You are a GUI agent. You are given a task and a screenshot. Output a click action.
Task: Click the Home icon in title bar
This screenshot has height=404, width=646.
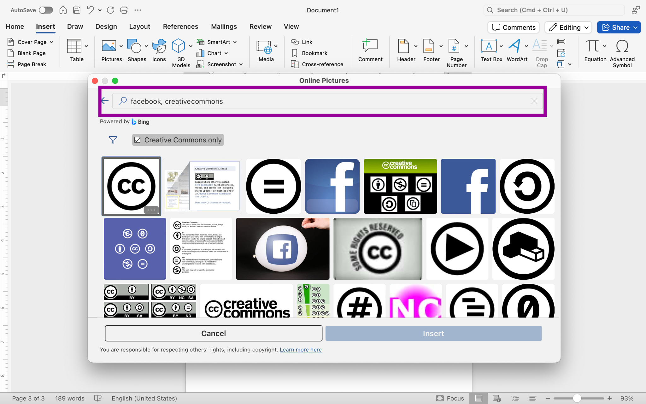[63, 10]
